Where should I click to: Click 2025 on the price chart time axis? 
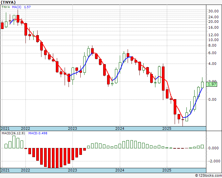[167, 128]
